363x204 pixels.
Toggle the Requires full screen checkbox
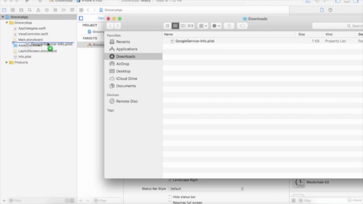[170, 202]
